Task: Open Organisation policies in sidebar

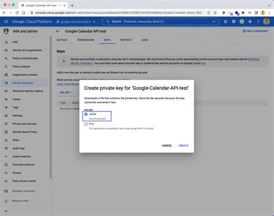Action: pyautogui.click(x=24, y=75)
